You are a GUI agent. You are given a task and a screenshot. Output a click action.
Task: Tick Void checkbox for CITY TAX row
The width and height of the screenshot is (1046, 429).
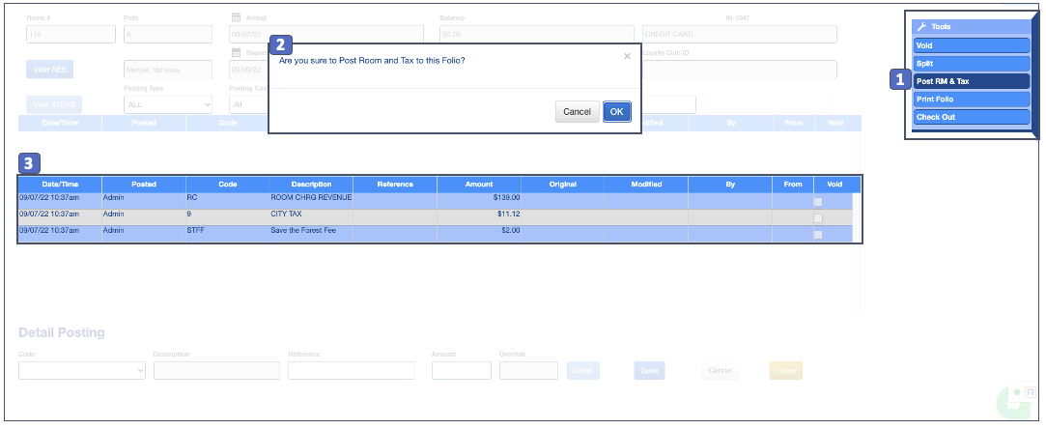[819, 217]
